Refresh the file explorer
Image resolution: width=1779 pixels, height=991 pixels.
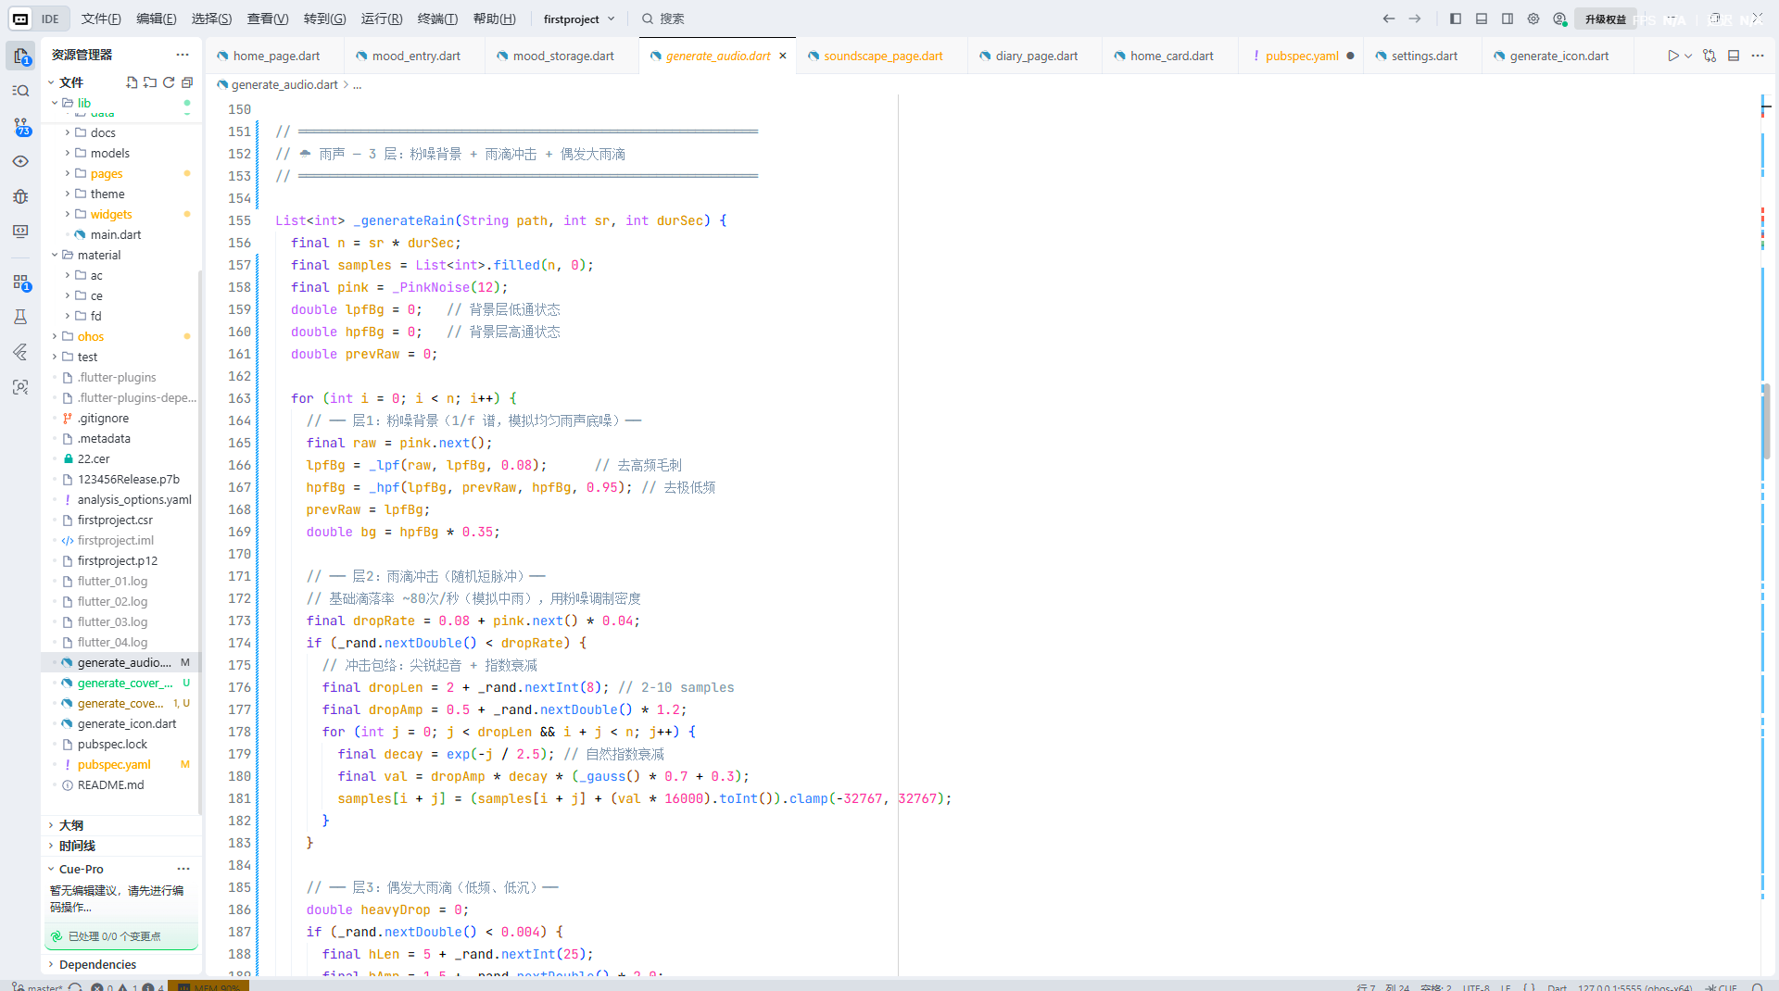coord(169,82)
